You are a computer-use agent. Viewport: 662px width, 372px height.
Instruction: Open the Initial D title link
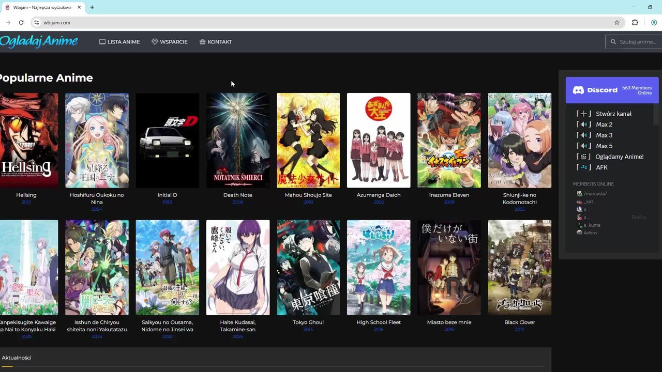167,195
